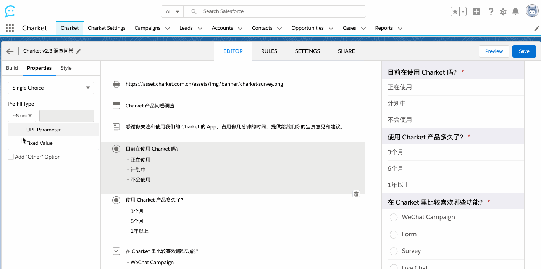Click the pencil icon to rename survey
541x269 pixels.
(79, 51)
